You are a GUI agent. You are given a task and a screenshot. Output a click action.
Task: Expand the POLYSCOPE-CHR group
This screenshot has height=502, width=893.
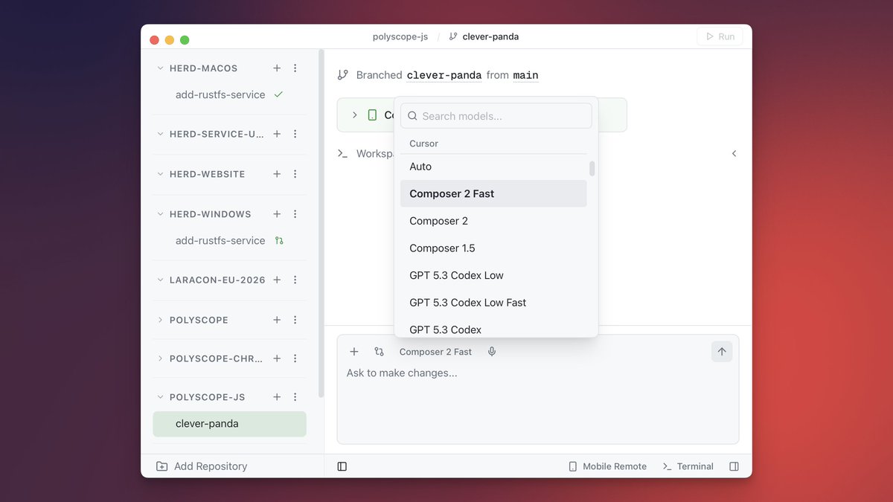pyautogui.click(x=160, y=358)
